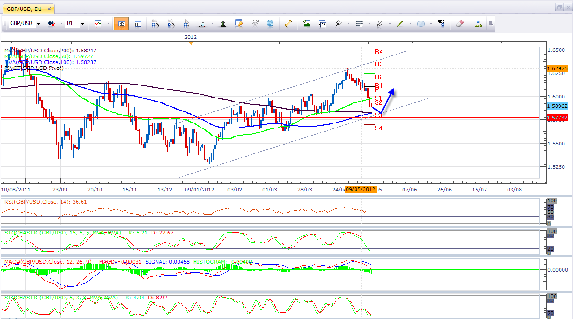Click the R3 pivot label
The height and width of the screenshot is (319, 573).
pos(379,64)
